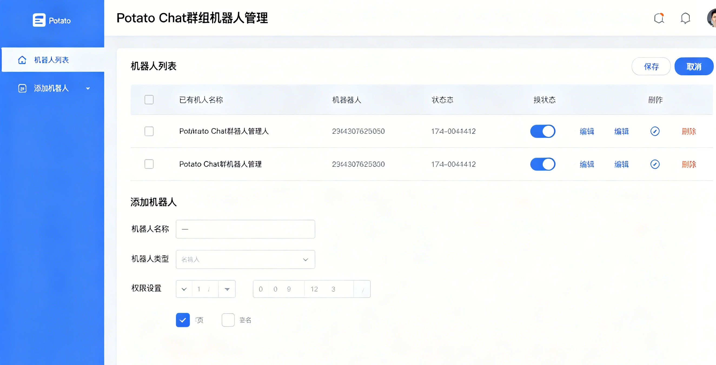Click 174-0044412 in the second row

click(453, 164)
